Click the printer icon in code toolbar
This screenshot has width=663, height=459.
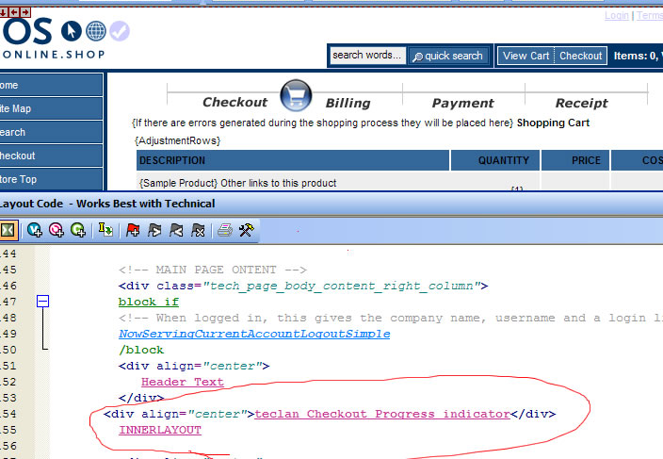click(x=224, y=229)
